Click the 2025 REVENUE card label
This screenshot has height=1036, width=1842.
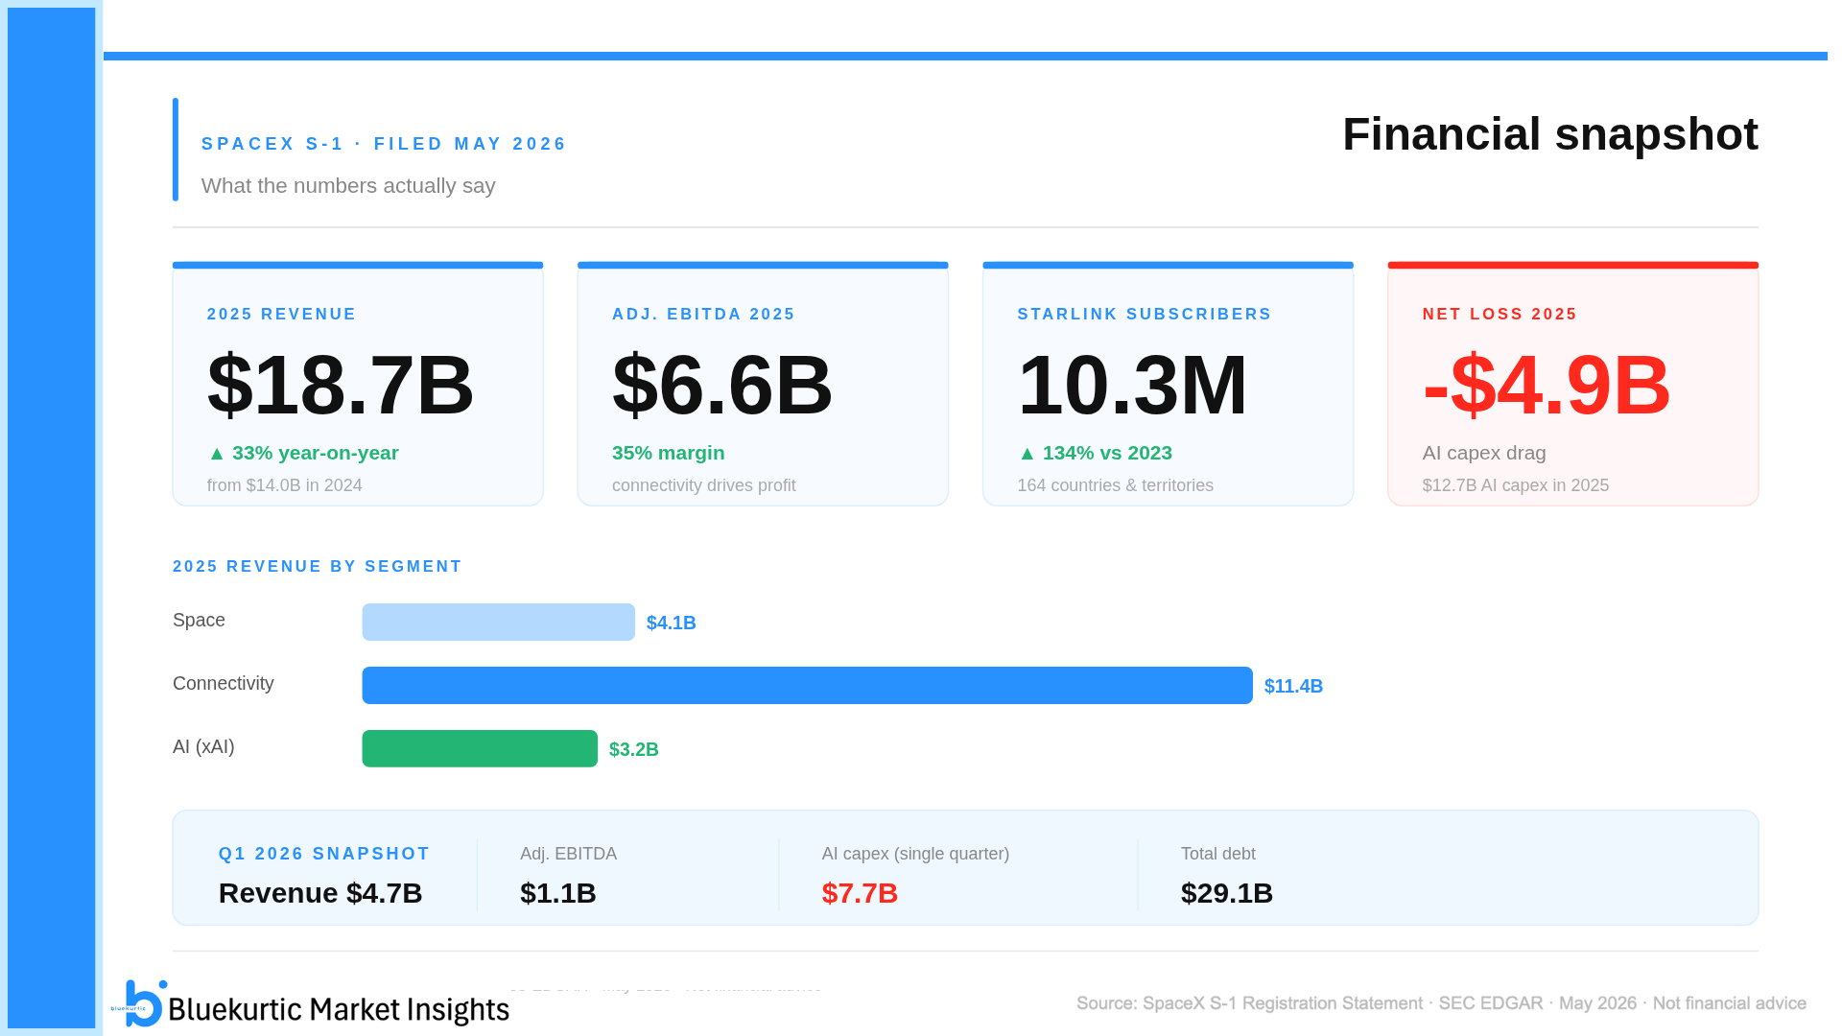tap(281, 315)
